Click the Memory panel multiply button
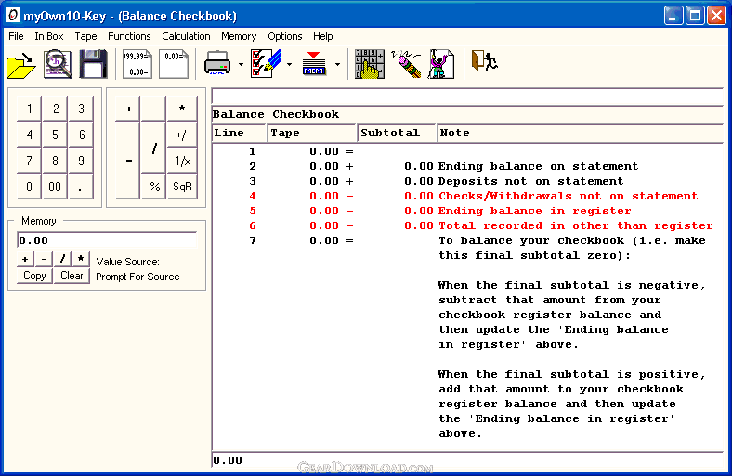Viewport: 732px width, 476px height. pos(81,259)
